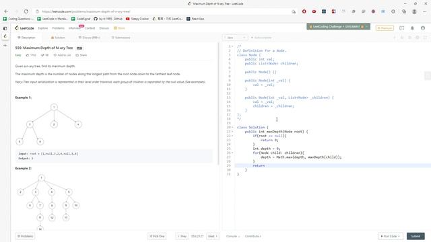Open the Sleepy Cracker bookmark
Viewport: 431px width, 242px height.
point(137,19)
